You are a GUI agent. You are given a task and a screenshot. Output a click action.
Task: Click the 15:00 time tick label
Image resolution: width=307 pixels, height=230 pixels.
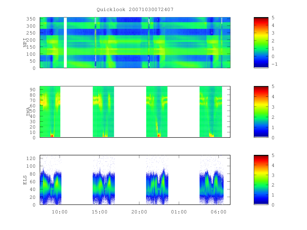click(100, 212)
